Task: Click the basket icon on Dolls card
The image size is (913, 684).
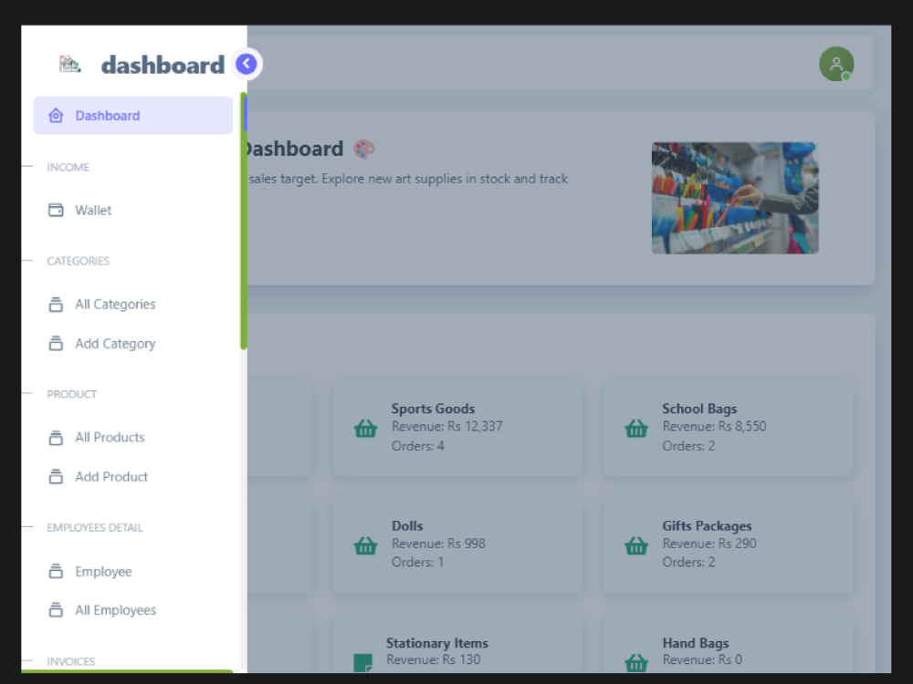Action: pos(366,546)
